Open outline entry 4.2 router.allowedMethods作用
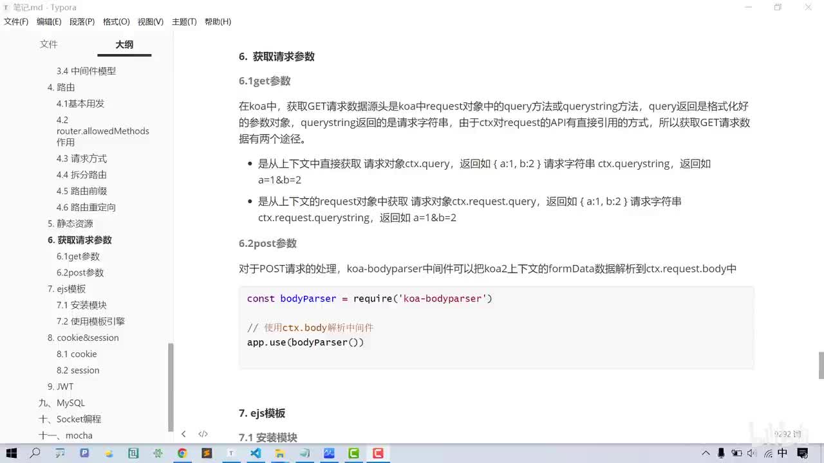Viewport: 824px width, 463px height. 103,131
